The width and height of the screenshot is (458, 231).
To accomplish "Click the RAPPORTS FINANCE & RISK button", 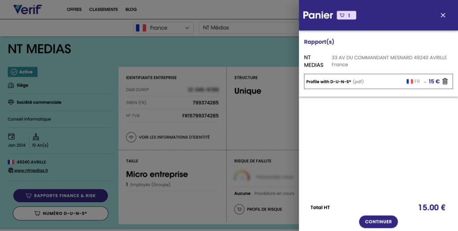I will coord(60,196).
